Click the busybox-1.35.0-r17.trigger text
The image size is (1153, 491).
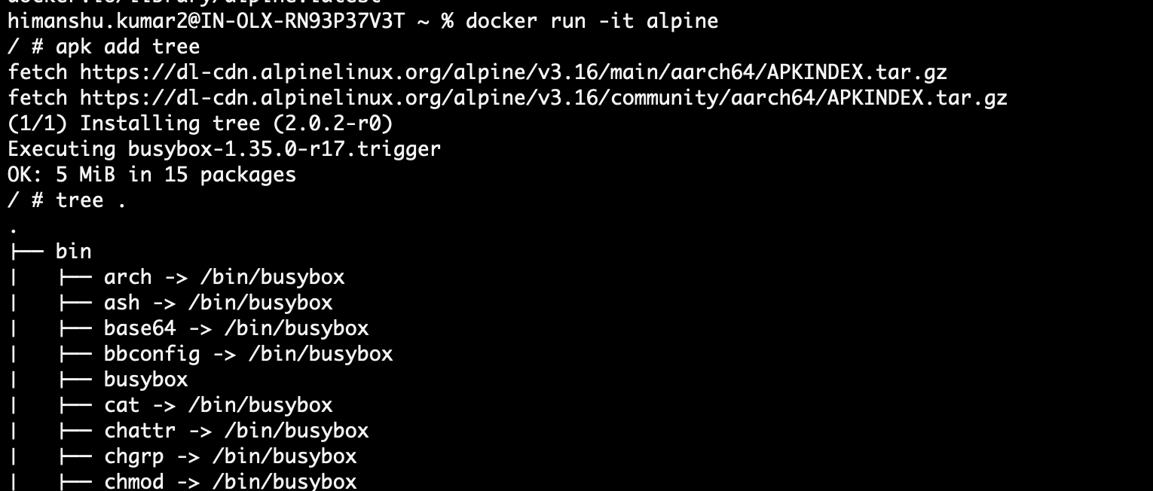click(284, 149)
